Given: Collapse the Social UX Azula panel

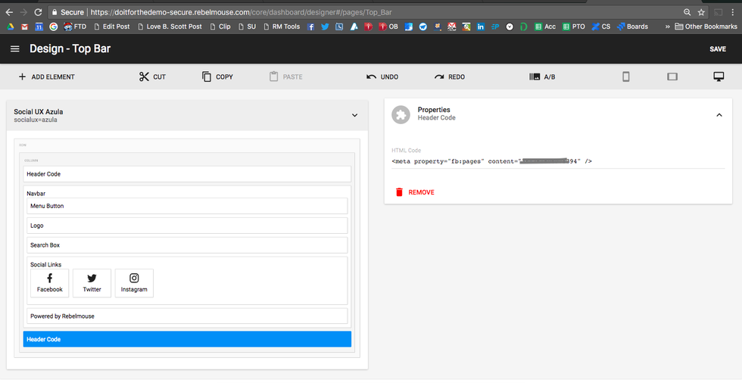Looking at the screenshot, I should [354, 115].
